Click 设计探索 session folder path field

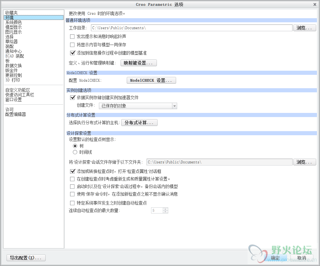(220, 162)
